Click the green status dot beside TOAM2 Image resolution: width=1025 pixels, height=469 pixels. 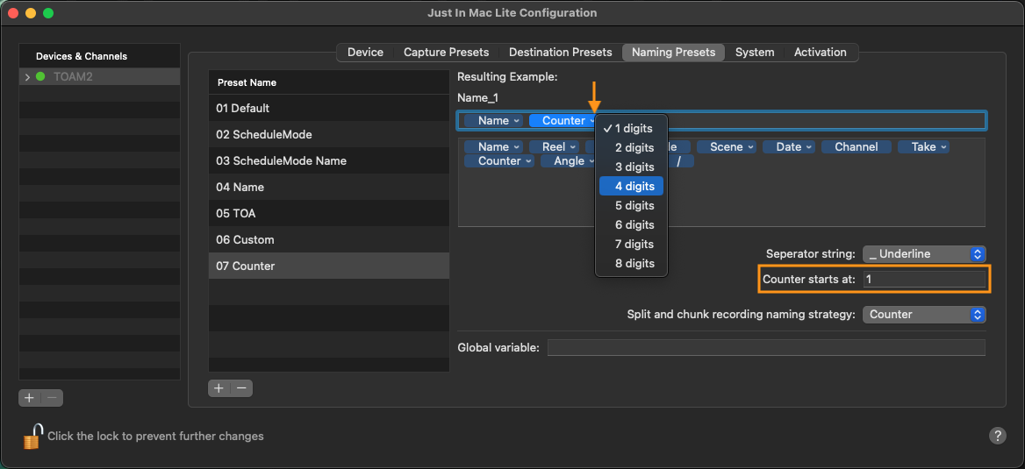click(40, 77)
